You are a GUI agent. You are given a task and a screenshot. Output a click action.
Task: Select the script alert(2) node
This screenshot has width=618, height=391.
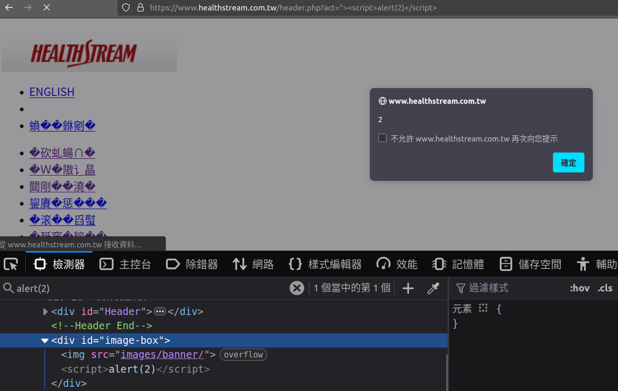(135, 369)
